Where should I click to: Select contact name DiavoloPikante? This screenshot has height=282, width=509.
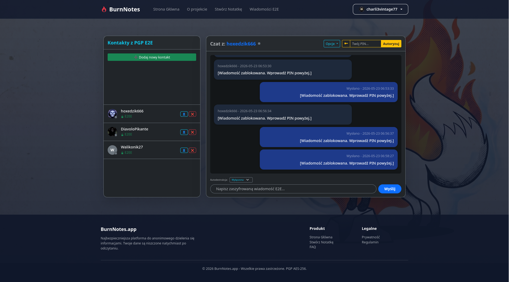[x=134, y=129]
